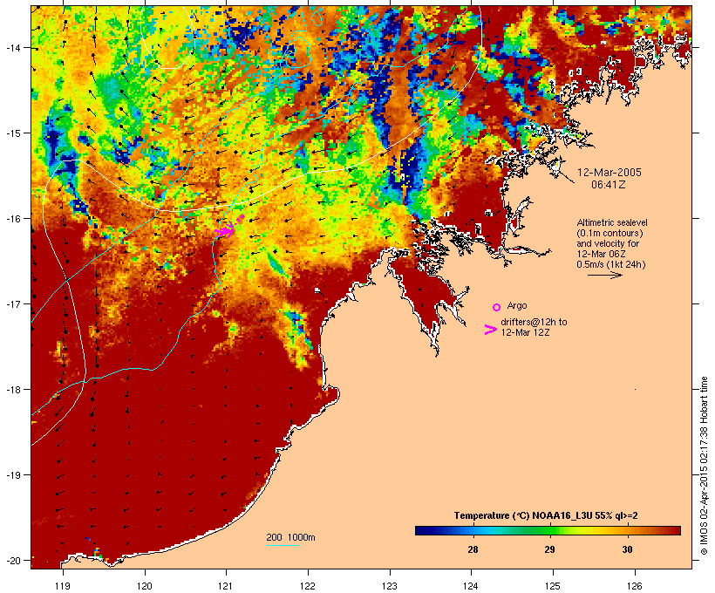The height and width of the screenshot is (593, 715).
Task: Click the 124 longitude axis label
Action: (x=471, y=586)
